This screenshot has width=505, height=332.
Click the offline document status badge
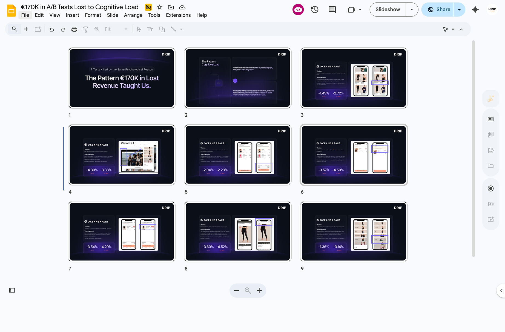148,7
